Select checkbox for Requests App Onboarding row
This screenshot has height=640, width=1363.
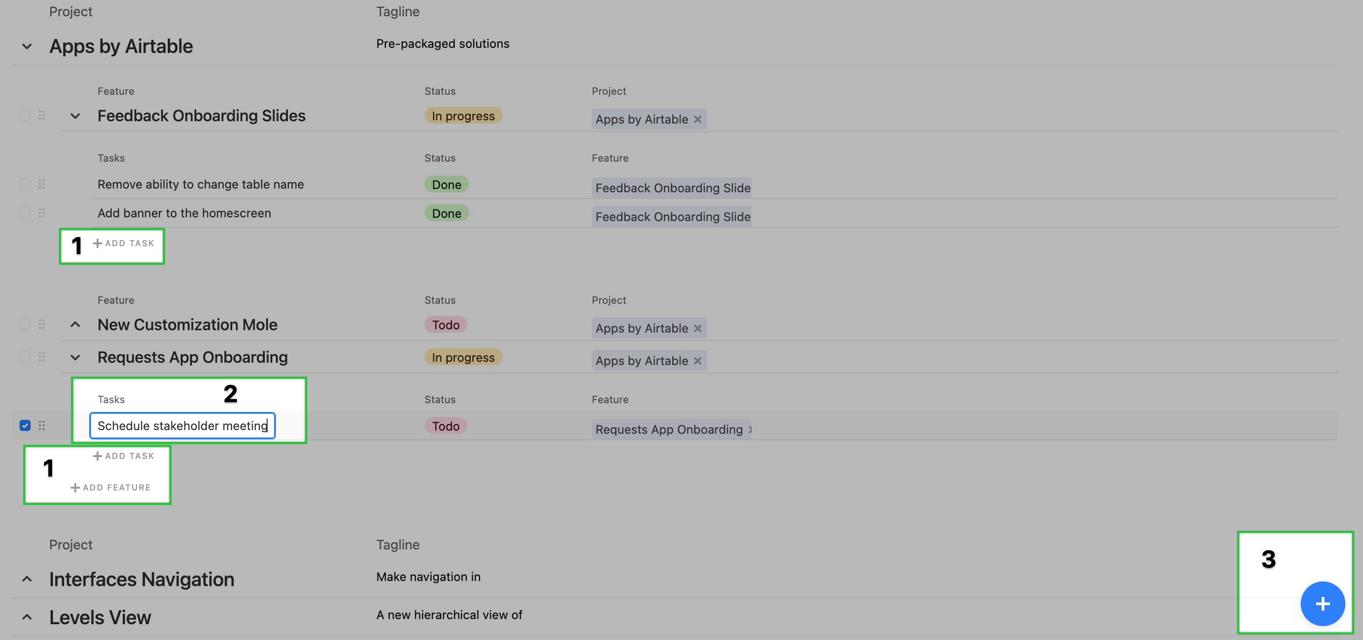(25, 357)
